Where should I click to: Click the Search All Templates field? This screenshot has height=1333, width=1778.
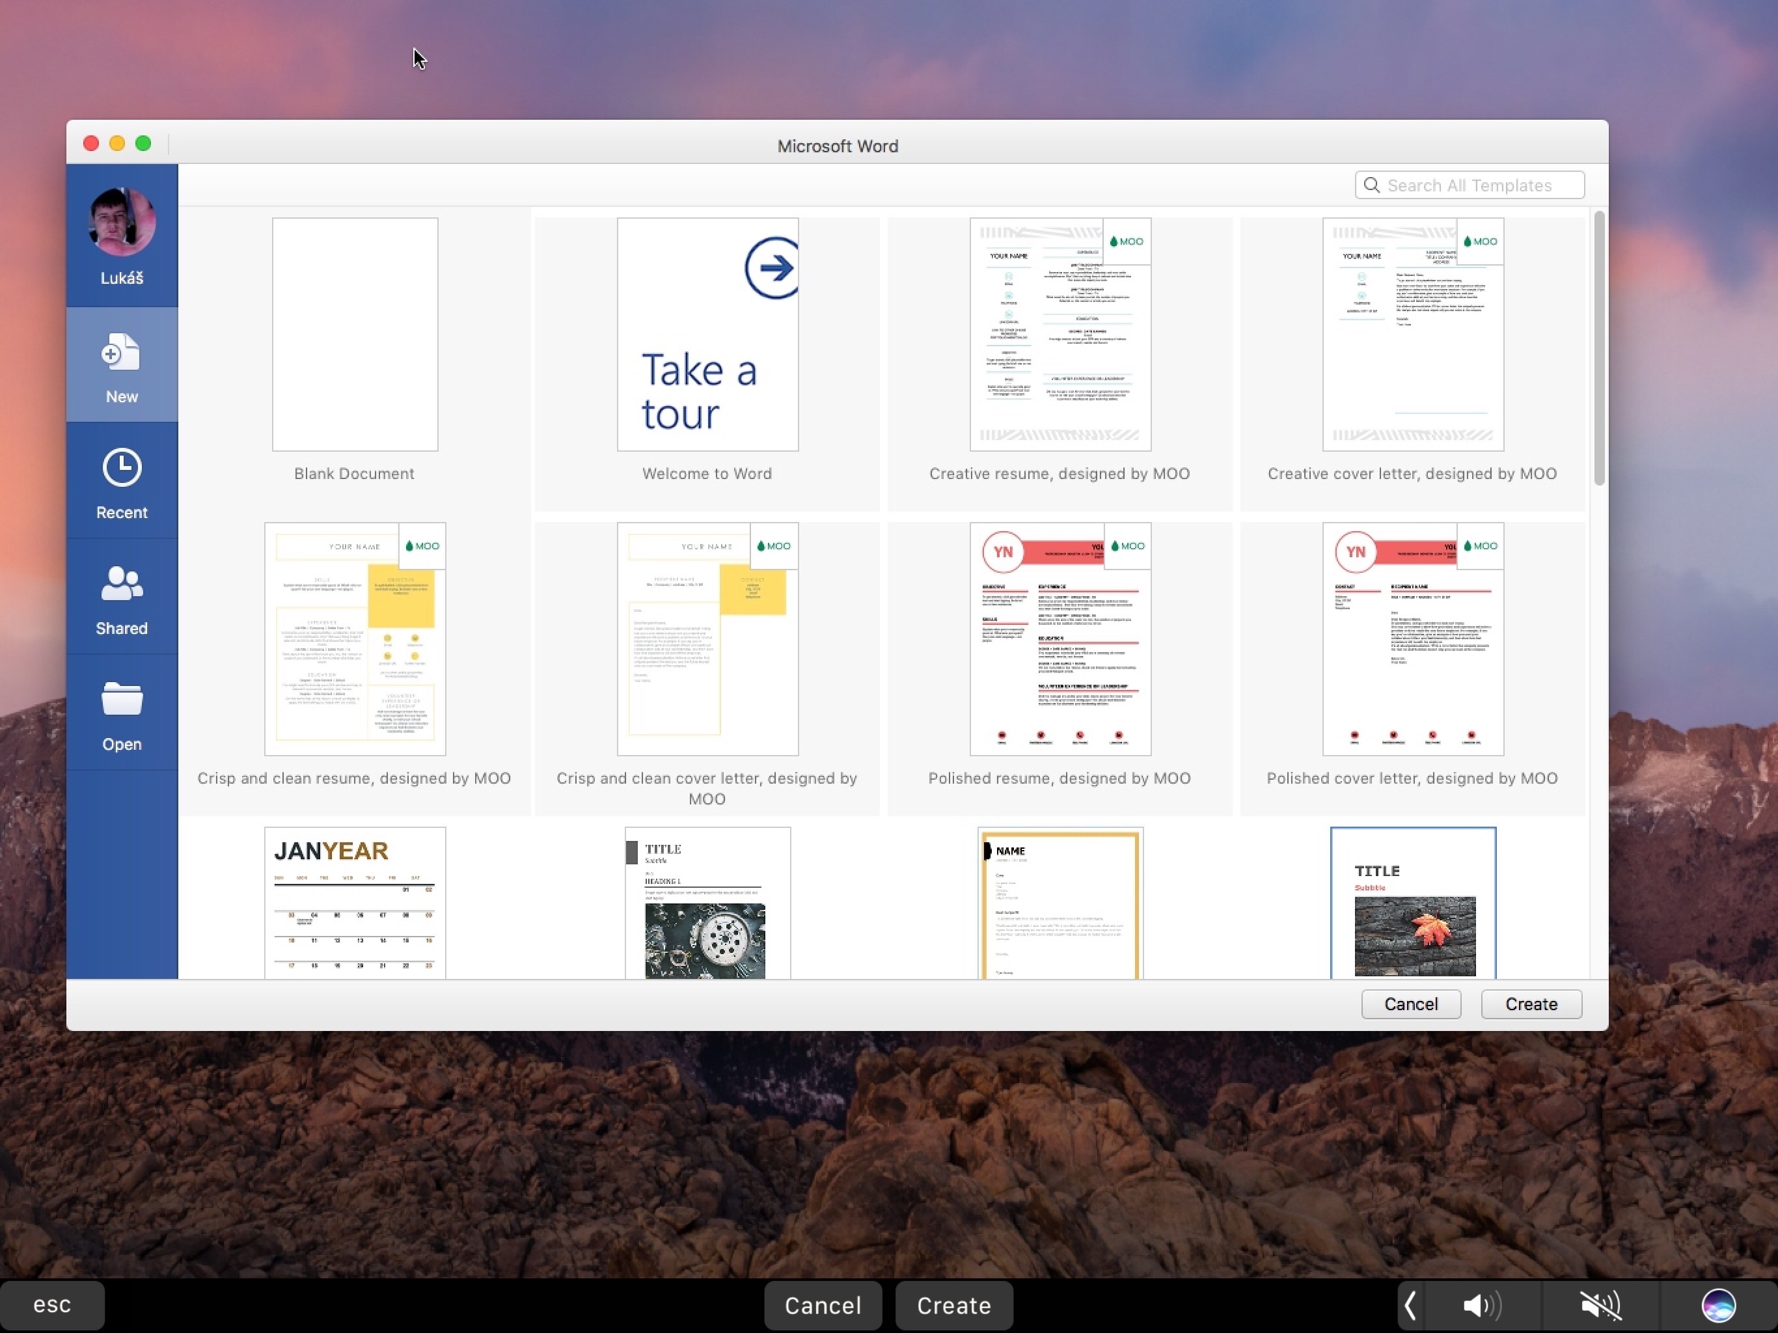(x=1470, y=185)
